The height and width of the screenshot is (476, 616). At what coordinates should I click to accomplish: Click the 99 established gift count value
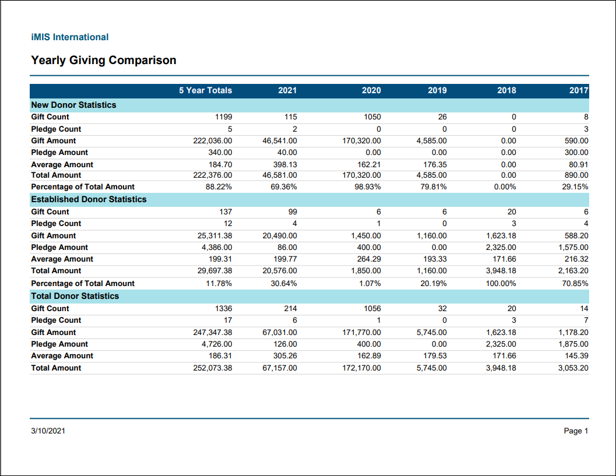pyautogui.click(x=293, y=211)
